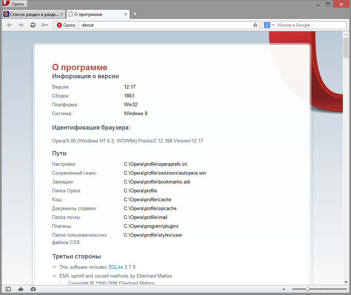
Task: Click the Opera site badge in address bar
Action: 66,25
